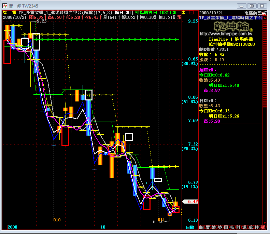The height and width of the screenshot is (234, 270).
Task: Click the 8.65 (80.9%) axis label
Action: tap(190, 61)
